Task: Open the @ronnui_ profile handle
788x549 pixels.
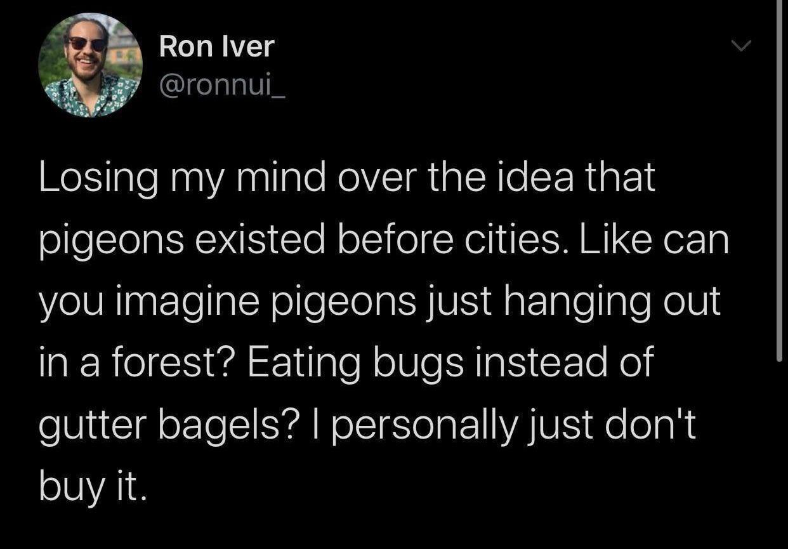Action: point(223,86)
